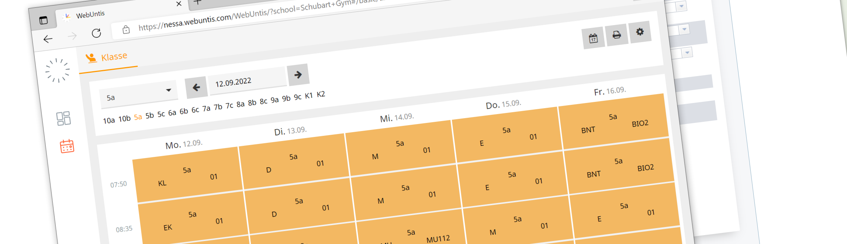Switch to class 7b timetable
The width and height of the screenshot is (847, 244).
coord(218,107)
